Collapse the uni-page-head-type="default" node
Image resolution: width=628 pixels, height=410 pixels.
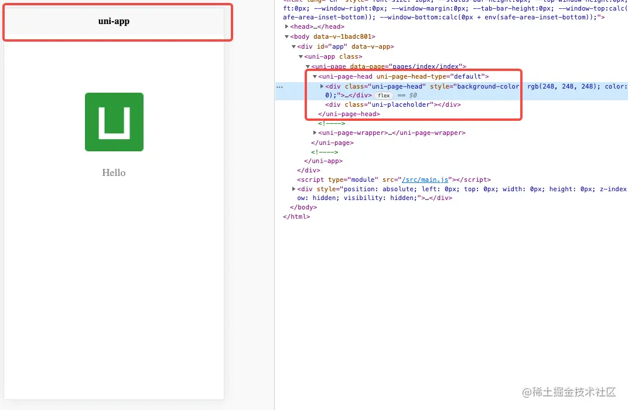pyautogui.click(x=315, y=76)
